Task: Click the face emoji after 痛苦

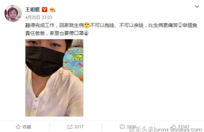Action: (x=180, y=25)
